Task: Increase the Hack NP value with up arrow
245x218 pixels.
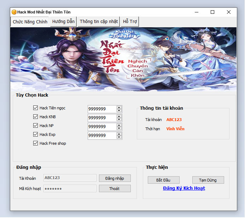Action: pos(119,125)
